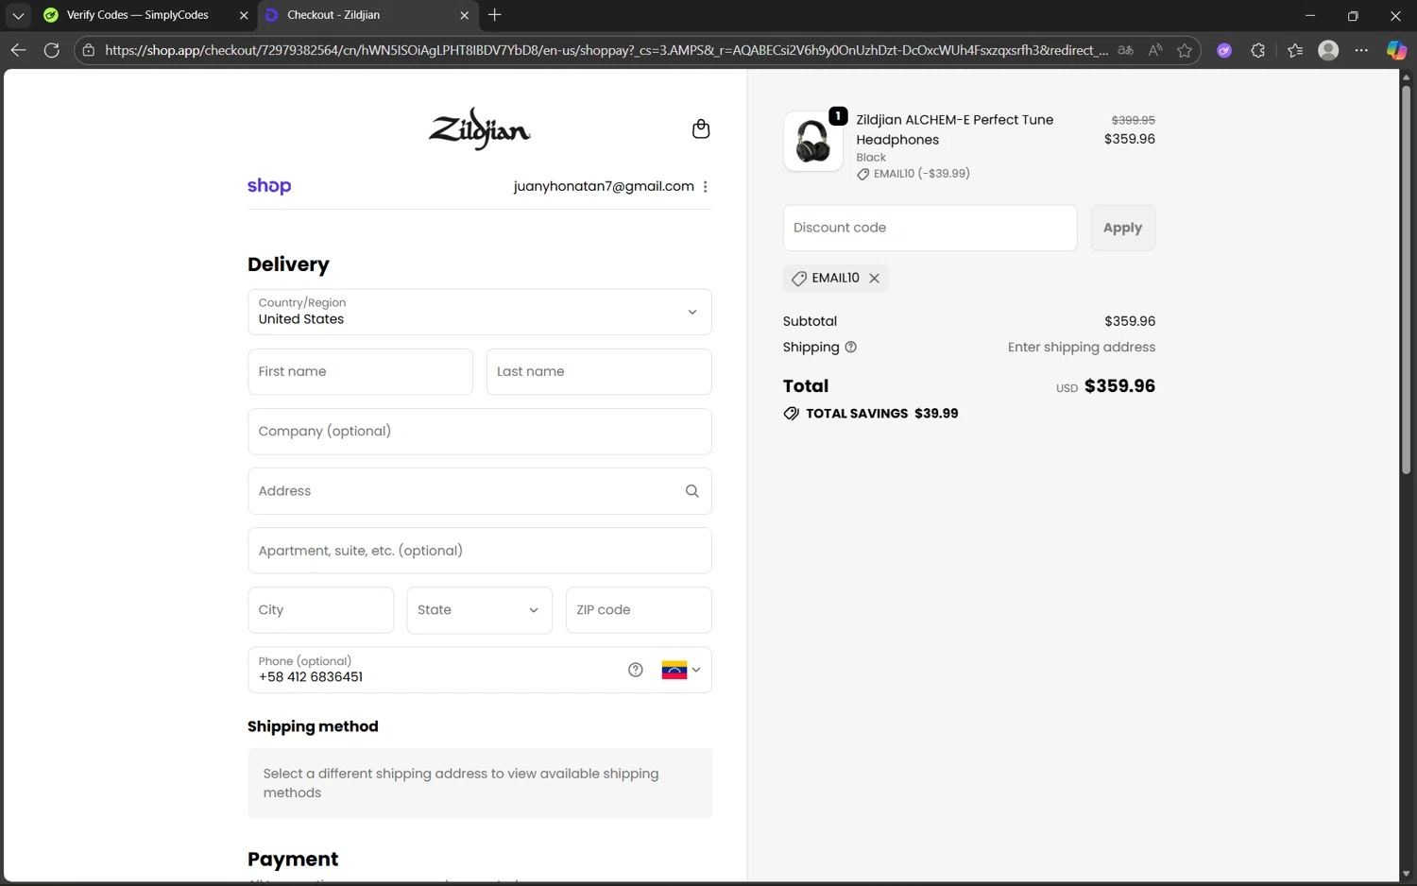Viewport: 1417px width, 886px height.
Task: Open the read aloud icon
Action: click(x=1154, y=50)
